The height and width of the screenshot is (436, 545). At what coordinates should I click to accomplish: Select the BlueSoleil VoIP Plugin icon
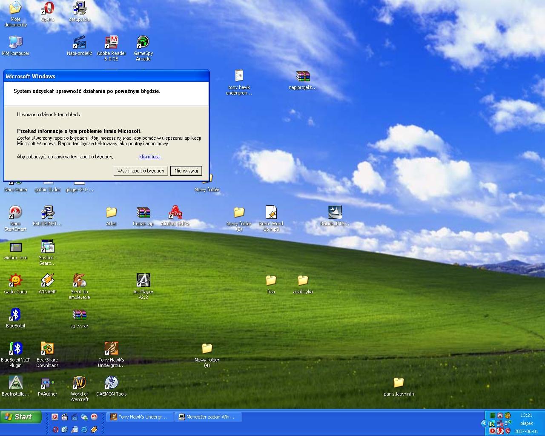16,355
